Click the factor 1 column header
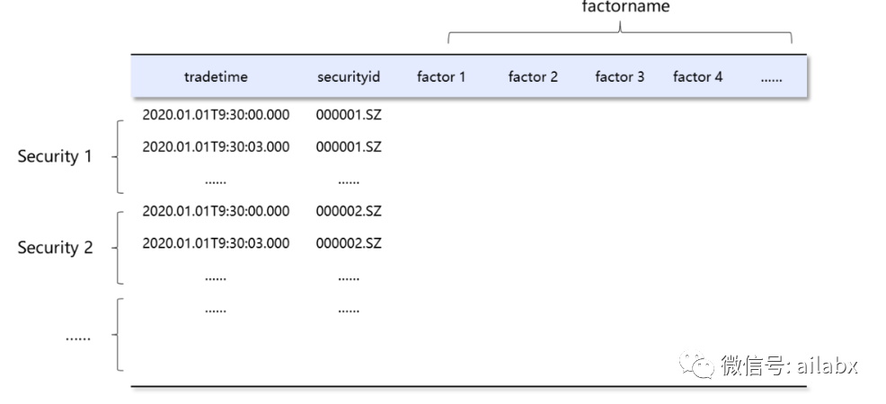This screenshot has width=886, height=404. coord(441,76)
